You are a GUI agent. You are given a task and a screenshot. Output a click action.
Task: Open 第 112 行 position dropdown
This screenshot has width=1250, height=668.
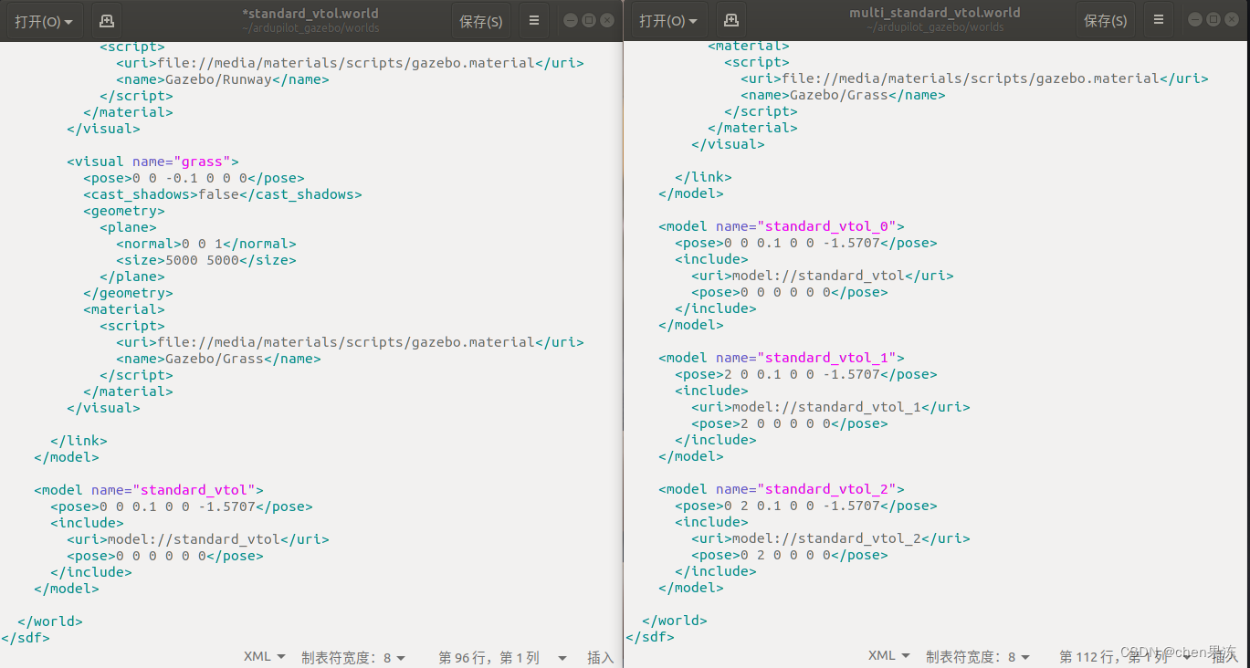tap(1128, 656)
